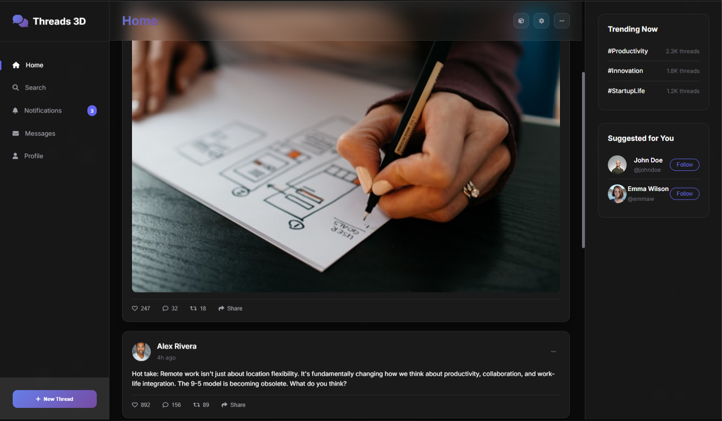The width and height of the screenshot is (722, 421).
Task: Open comment icon showing 156 replies
Action: pos(171,405)
